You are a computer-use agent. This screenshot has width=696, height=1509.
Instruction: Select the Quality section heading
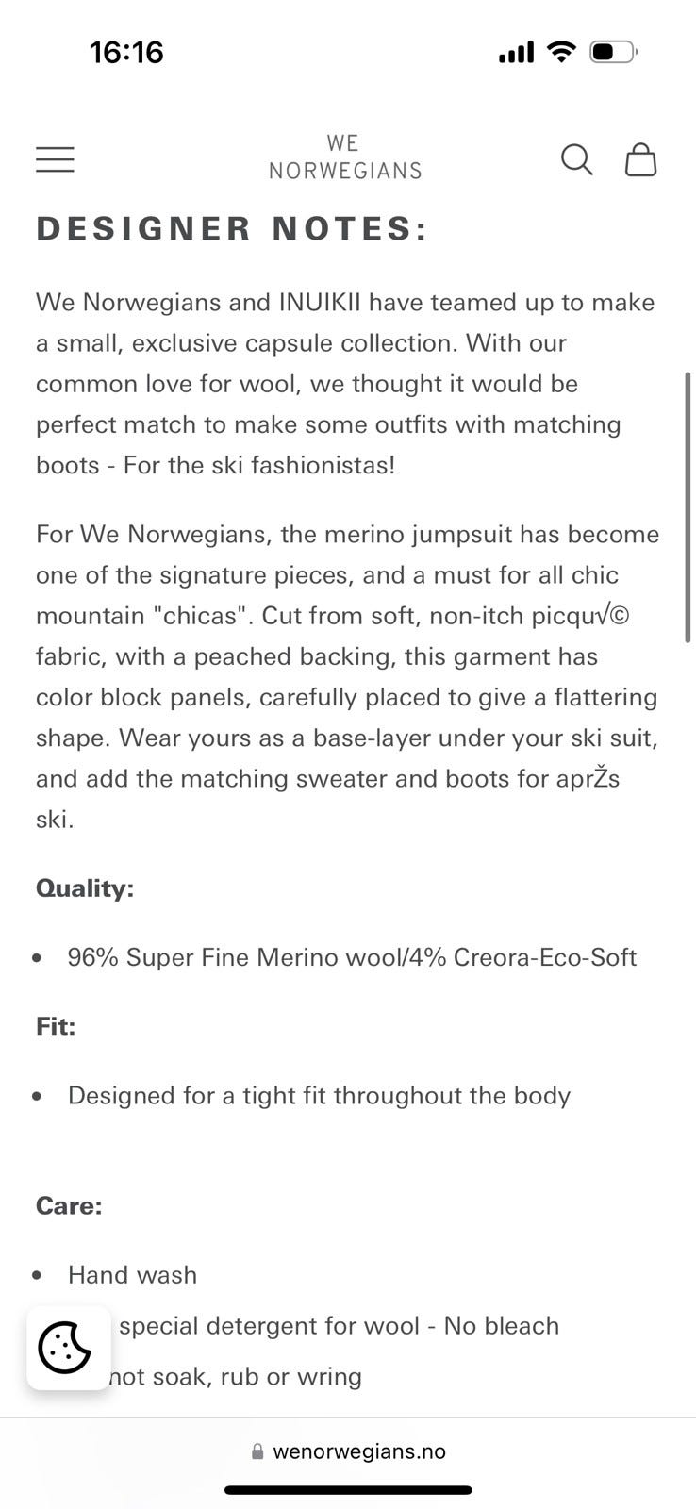[x=85, y=888]
